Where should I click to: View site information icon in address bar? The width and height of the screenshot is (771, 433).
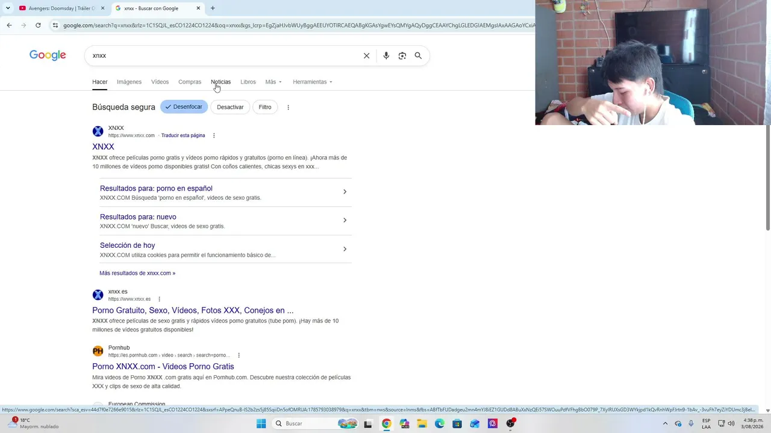(55, 25)
